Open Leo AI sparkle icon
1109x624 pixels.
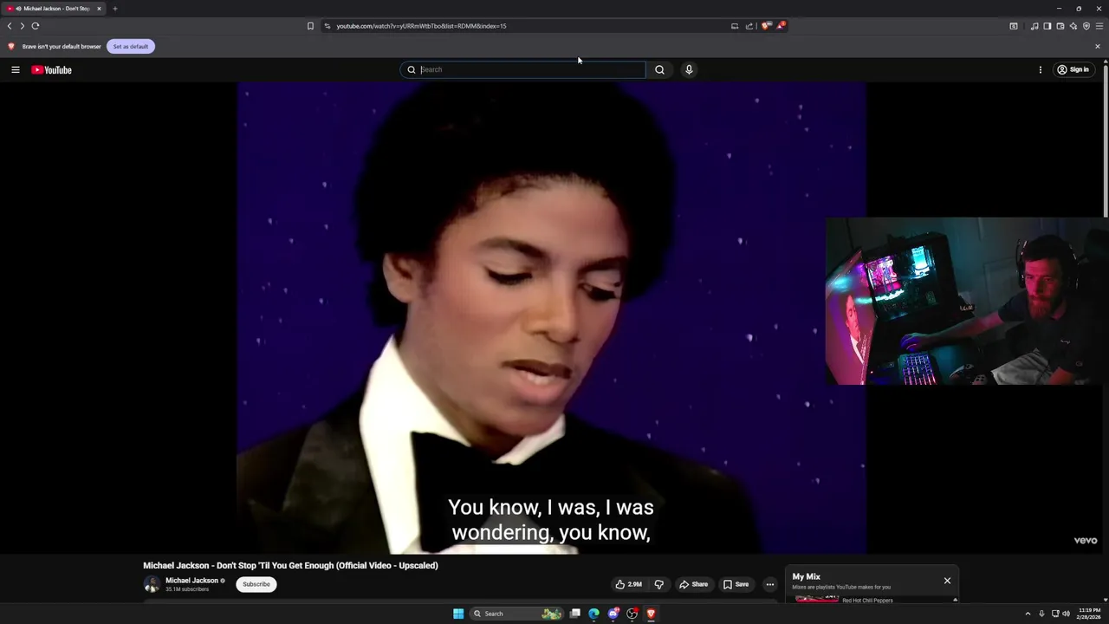(x=1073, y=26)
